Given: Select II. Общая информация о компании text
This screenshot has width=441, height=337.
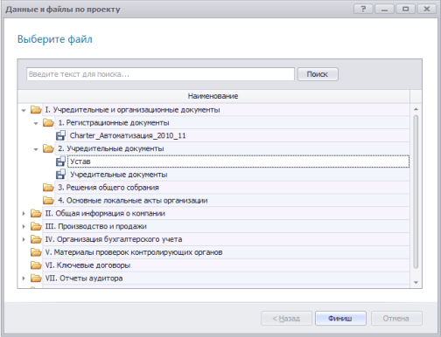Looking at the screenshot, I should 105,213.
